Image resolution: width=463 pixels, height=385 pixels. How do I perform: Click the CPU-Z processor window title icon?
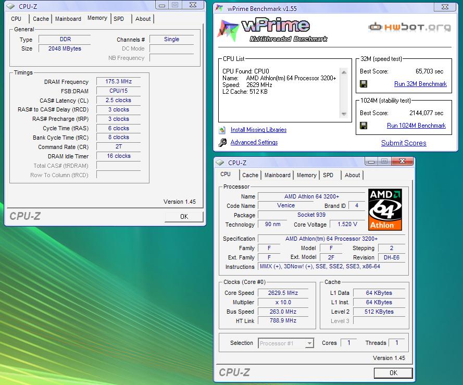[220, 163]
